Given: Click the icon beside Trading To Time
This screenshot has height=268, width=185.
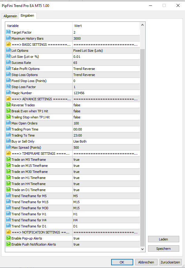Looking at the screenshot, I should (x=8, y=135).
